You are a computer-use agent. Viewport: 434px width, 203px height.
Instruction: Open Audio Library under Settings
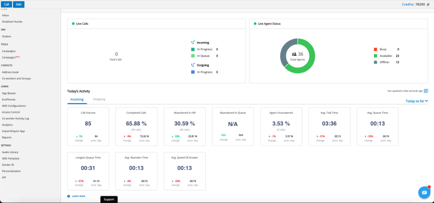tap(10, 152)
